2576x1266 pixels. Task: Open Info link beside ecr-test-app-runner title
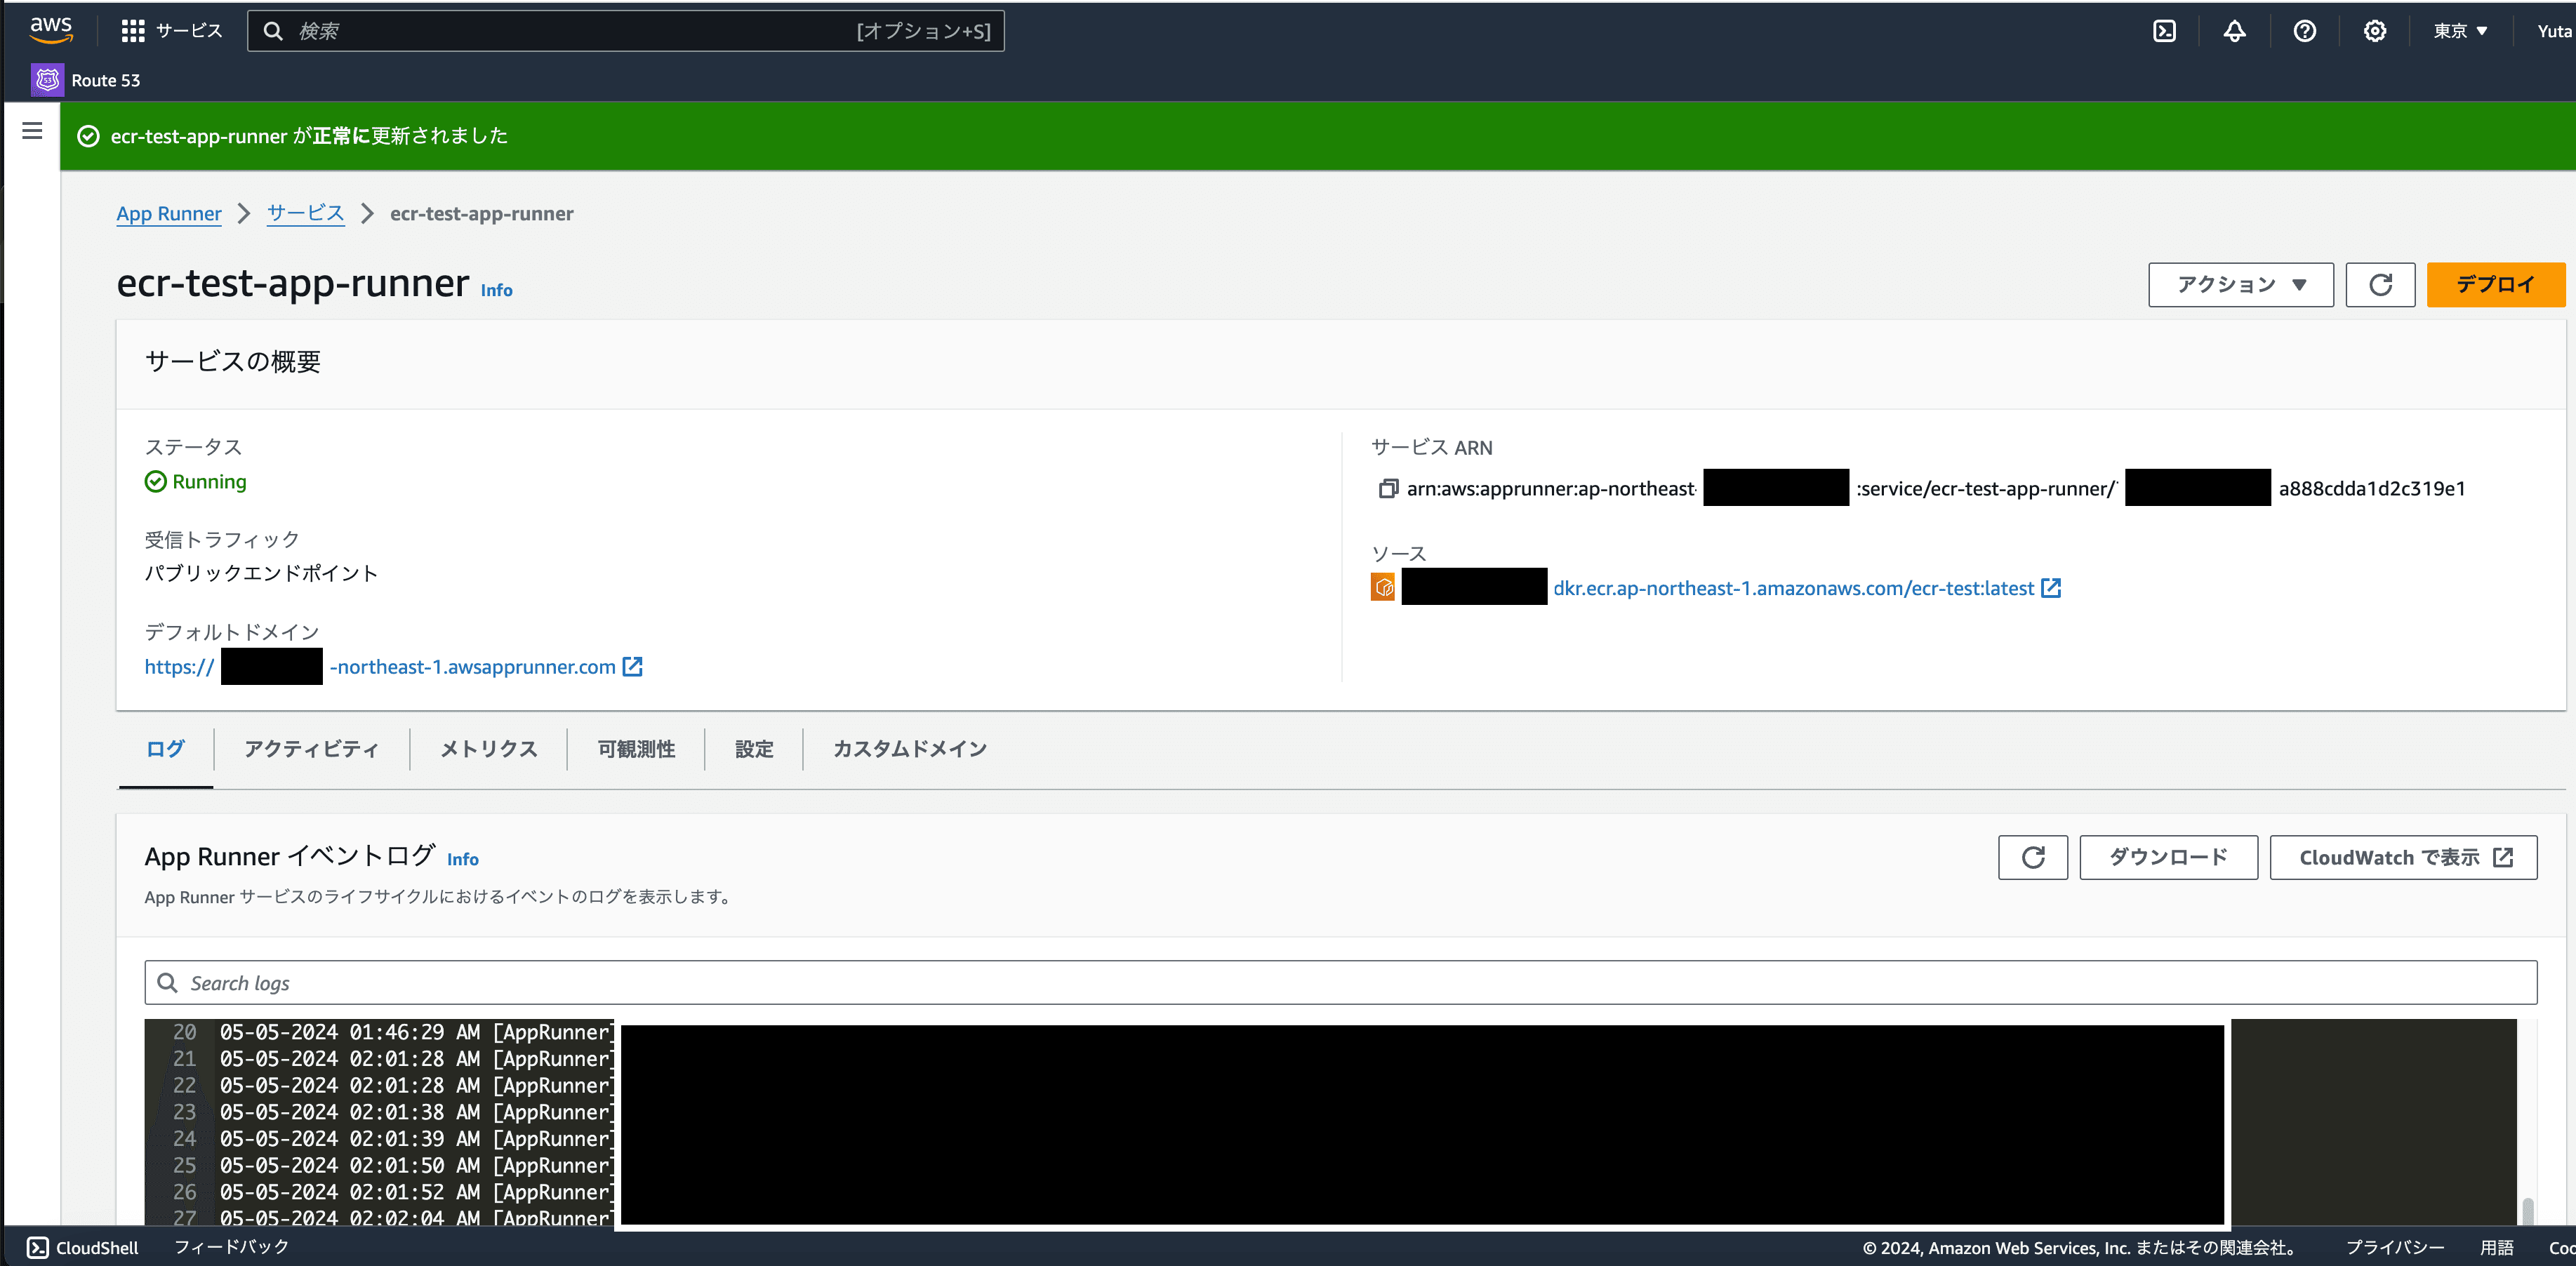click(497, 290)
